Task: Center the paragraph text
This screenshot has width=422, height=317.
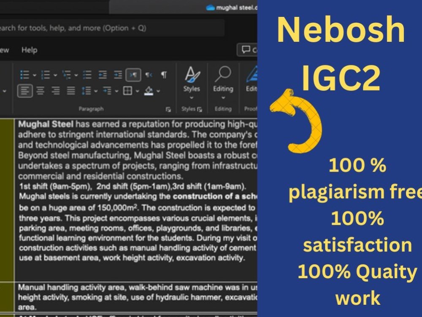Action: [41, 90]
